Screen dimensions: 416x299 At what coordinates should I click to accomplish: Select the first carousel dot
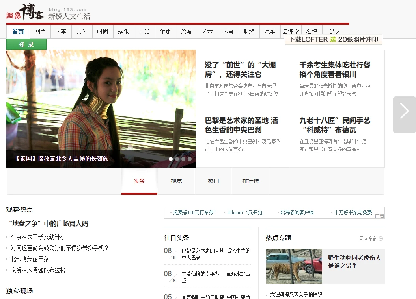pyautogui.click(x=171, y=159)
